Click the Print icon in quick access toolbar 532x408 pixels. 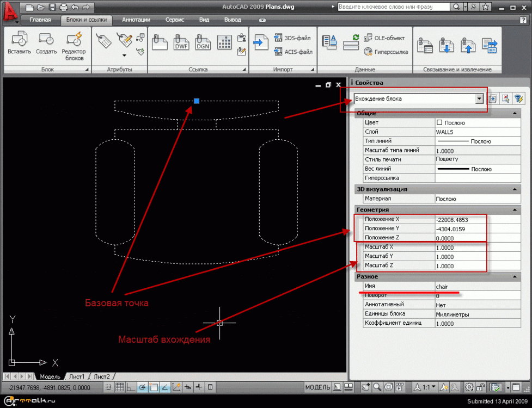pyautogui.click(x=63, y=7)
